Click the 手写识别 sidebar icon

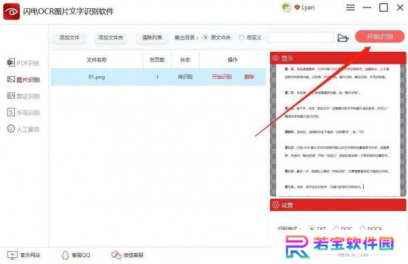(x=11, y=112)
